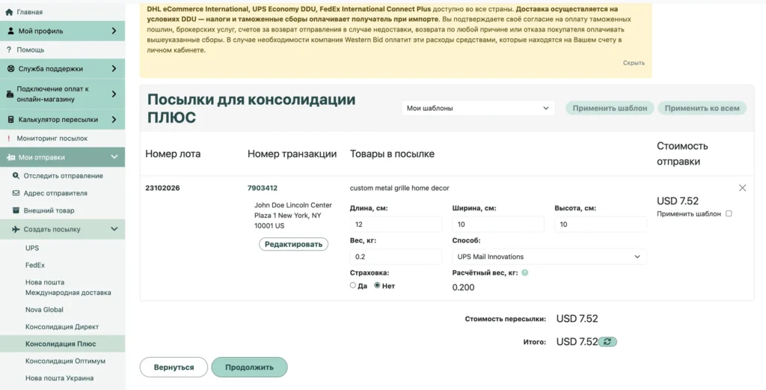Click the archive box icon of Внешний товар
766x390 pixels.
pyautogui.click(x=16, y=210)
